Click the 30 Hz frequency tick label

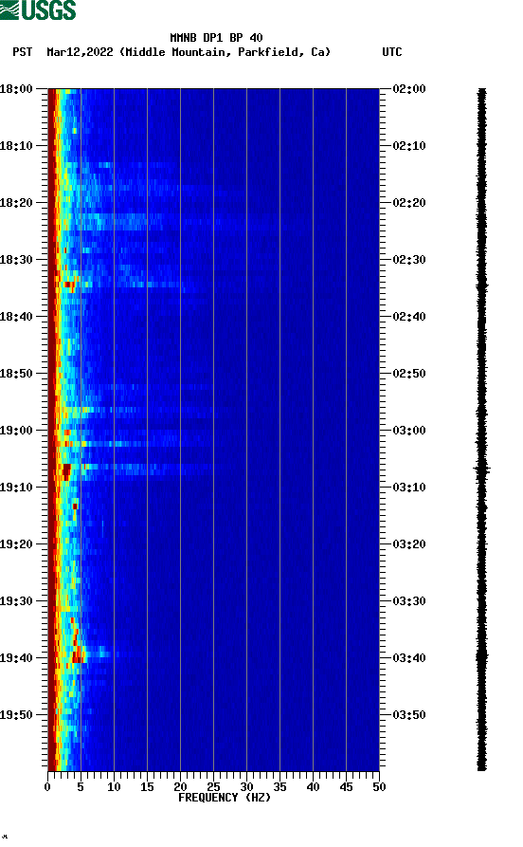(x=246, y=787)
